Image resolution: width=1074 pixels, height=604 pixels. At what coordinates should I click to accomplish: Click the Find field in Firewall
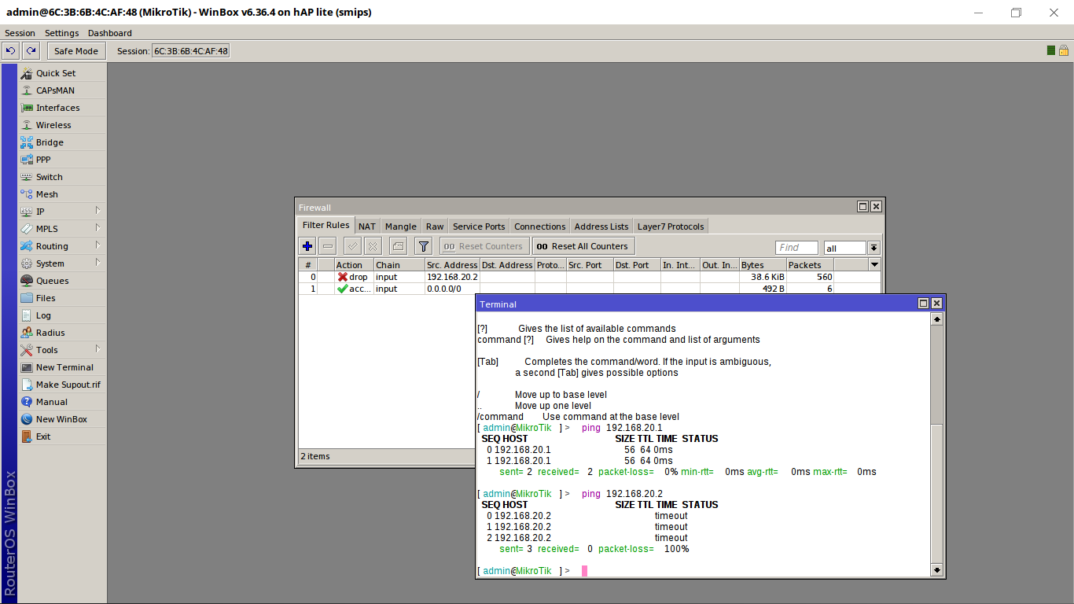(x=796, y=248)
